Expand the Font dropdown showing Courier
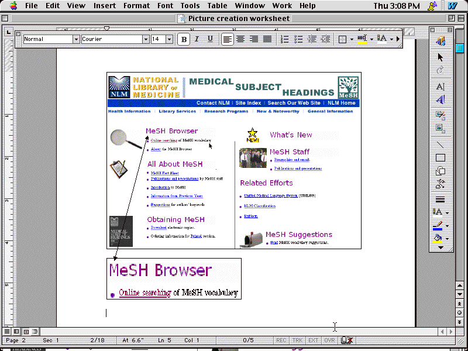 (x=146, y=39)
